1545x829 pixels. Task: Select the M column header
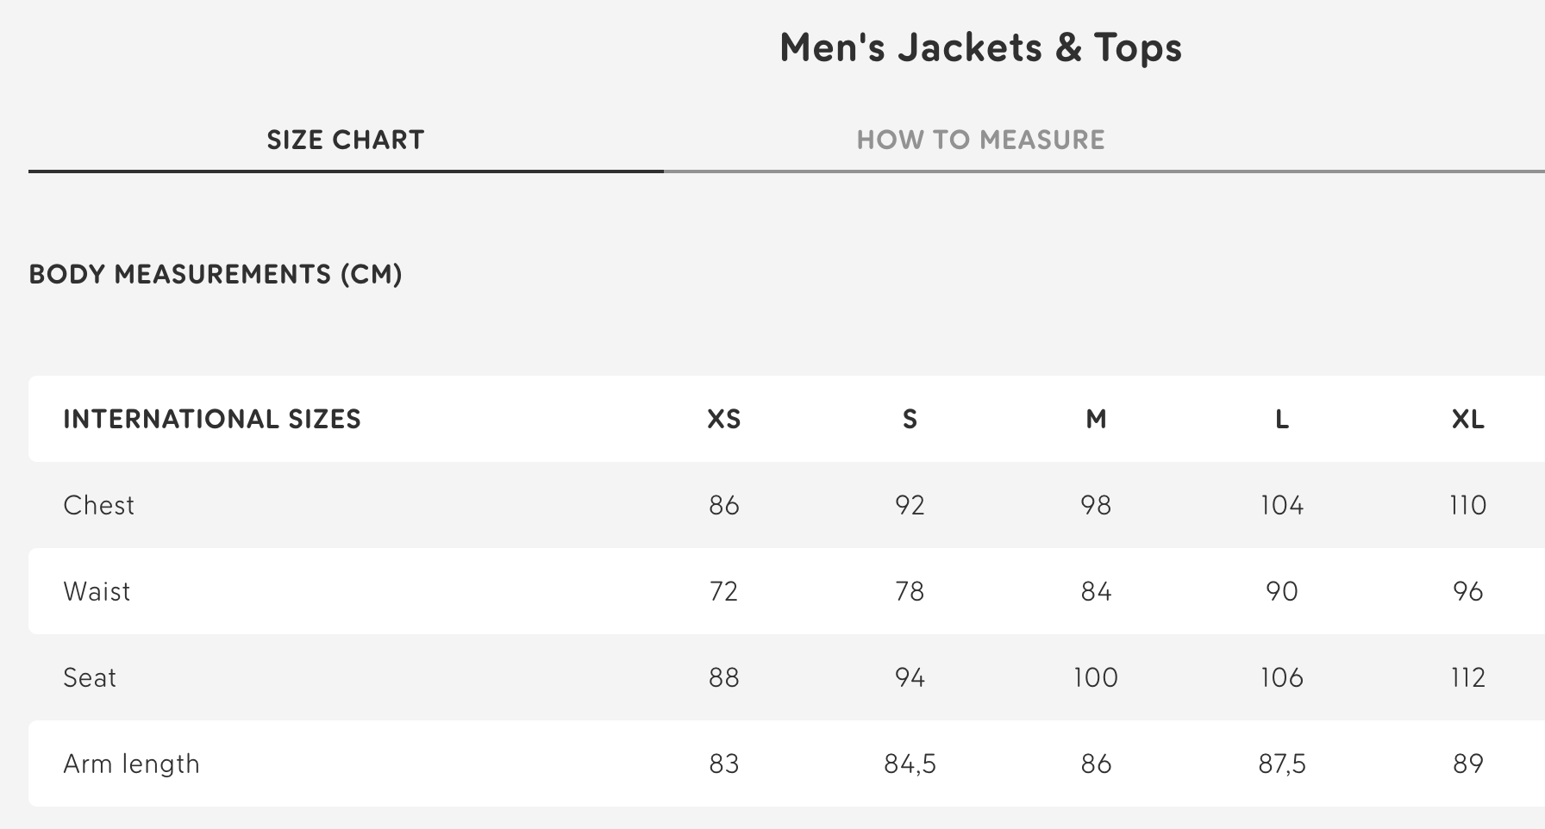click(1096, 420)
